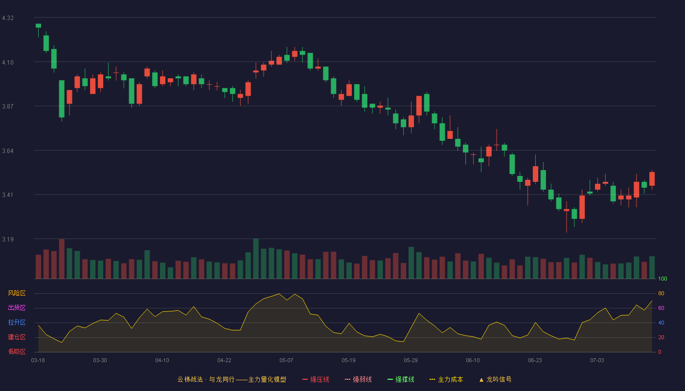Click the 06-23 date axis label

(x=535, y=360)
